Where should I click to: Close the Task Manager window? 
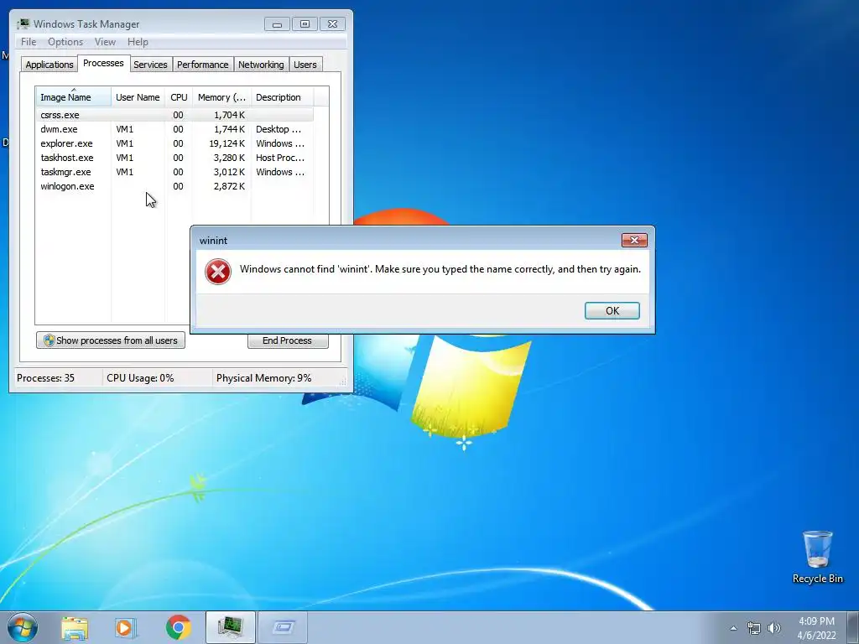(x=332, y=24)
